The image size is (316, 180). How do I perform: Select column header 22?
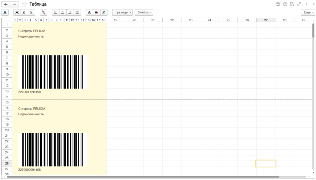coord(172,20)
